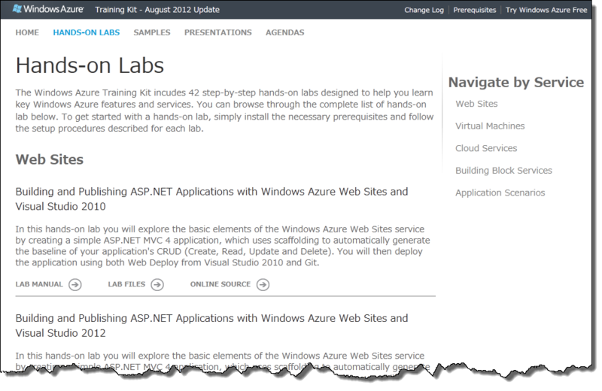Open the AGENDAS tab

[x=285, y=32]
